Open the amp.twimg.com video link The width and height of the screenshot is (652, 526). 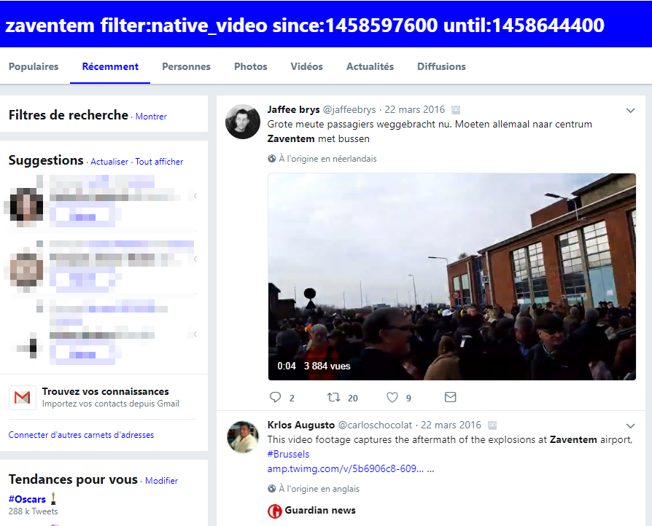pyautogui.click(x=346, y=469)
